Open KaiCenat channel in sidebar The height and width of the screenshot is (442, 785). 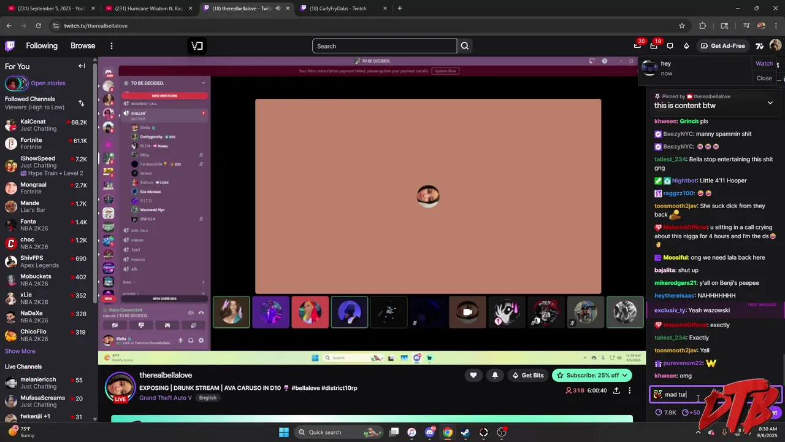[47, 125]
